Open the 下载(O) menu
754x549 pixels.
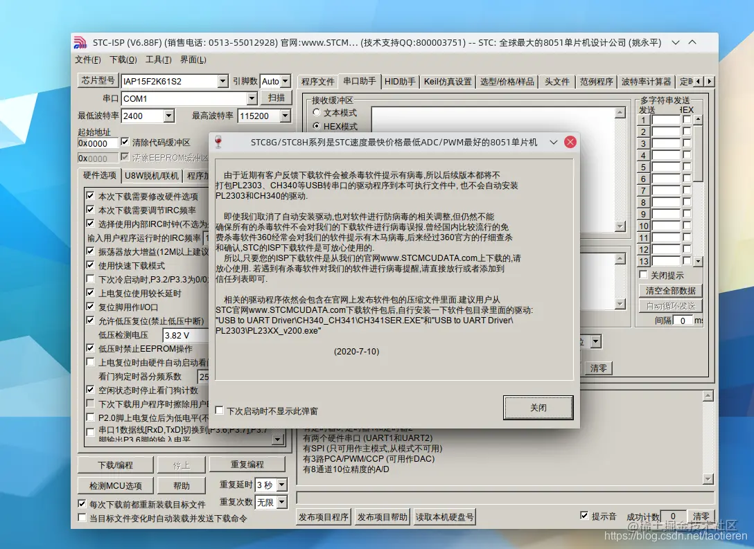[123, 60]
